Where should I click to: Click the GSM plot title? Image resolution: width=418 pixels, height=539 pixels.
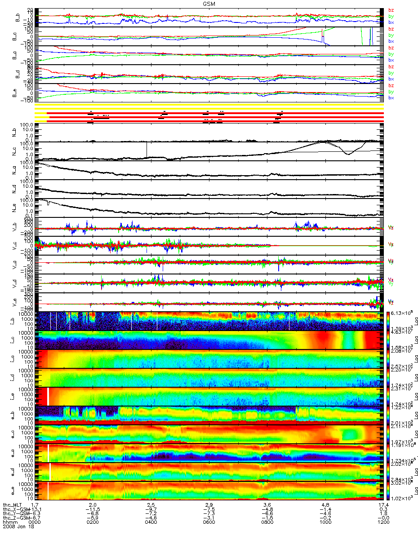click(x=209, y=3)
